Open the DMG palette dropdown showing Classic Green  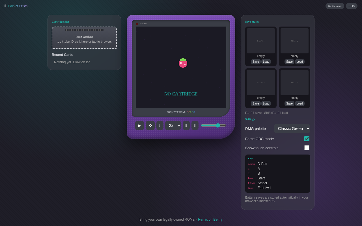[292, 129]
